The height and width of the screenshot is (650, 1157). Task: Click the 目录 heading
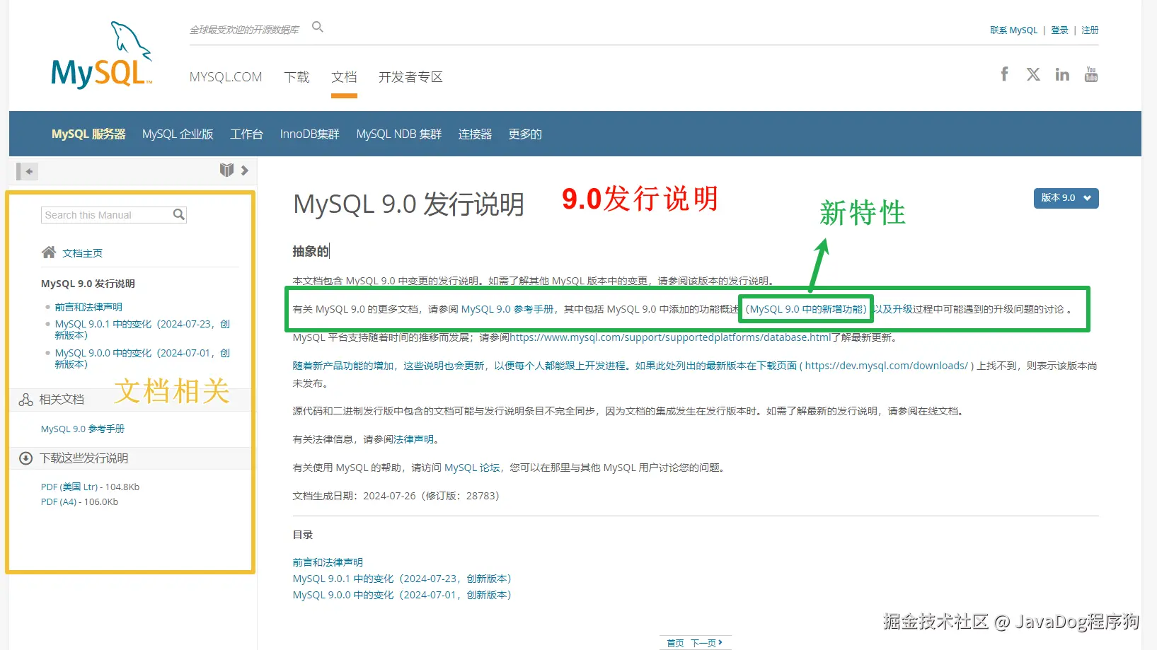[x=303, y=535]
